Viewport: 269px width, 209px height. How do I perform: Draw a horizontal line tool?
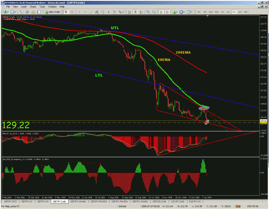click(x=85, y=12)
